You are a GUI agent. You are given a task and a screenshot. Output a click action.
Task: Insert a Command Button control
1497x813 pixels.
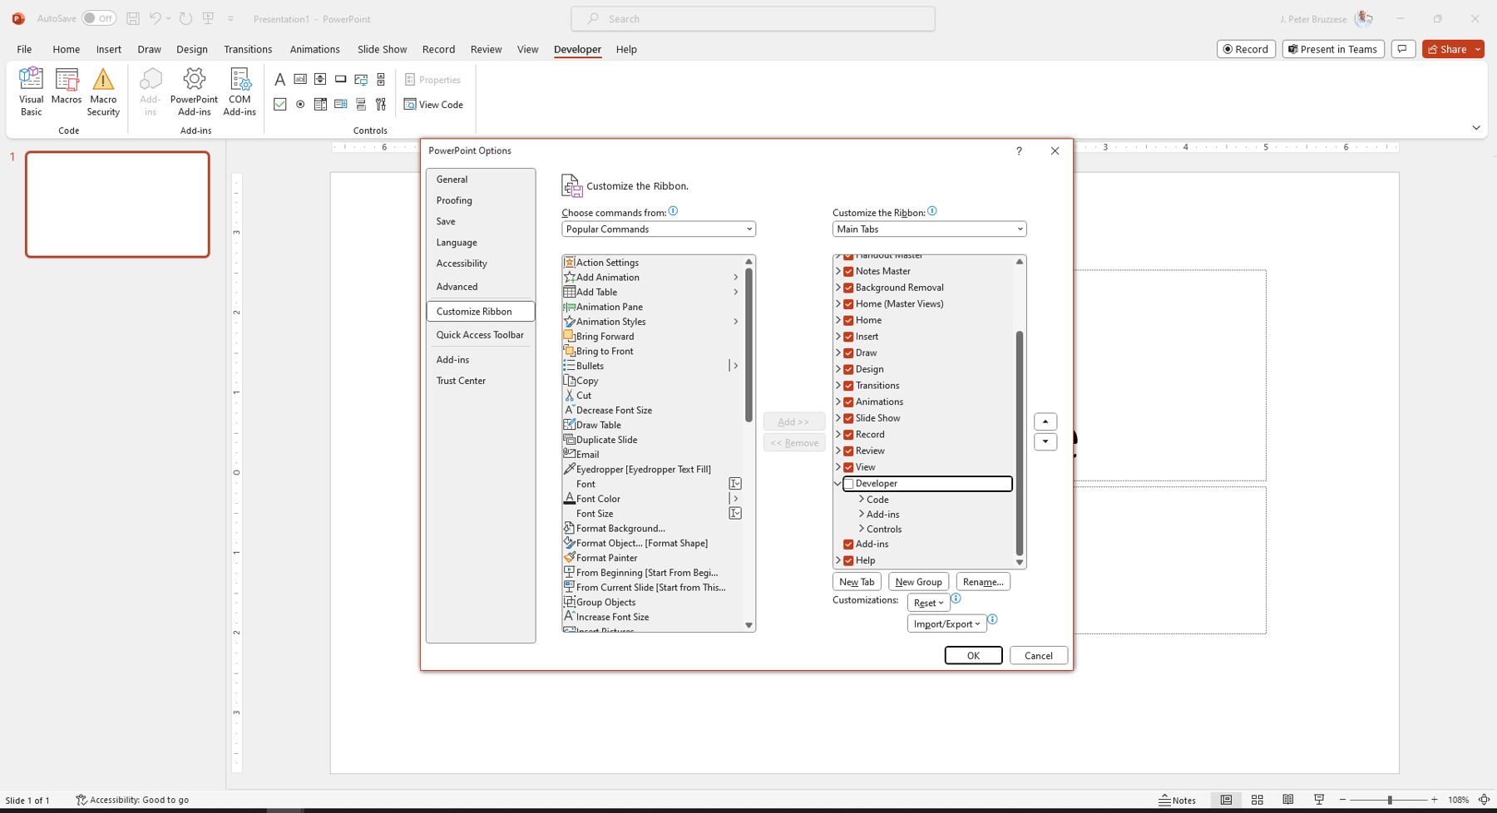click(x=341, y=80)
